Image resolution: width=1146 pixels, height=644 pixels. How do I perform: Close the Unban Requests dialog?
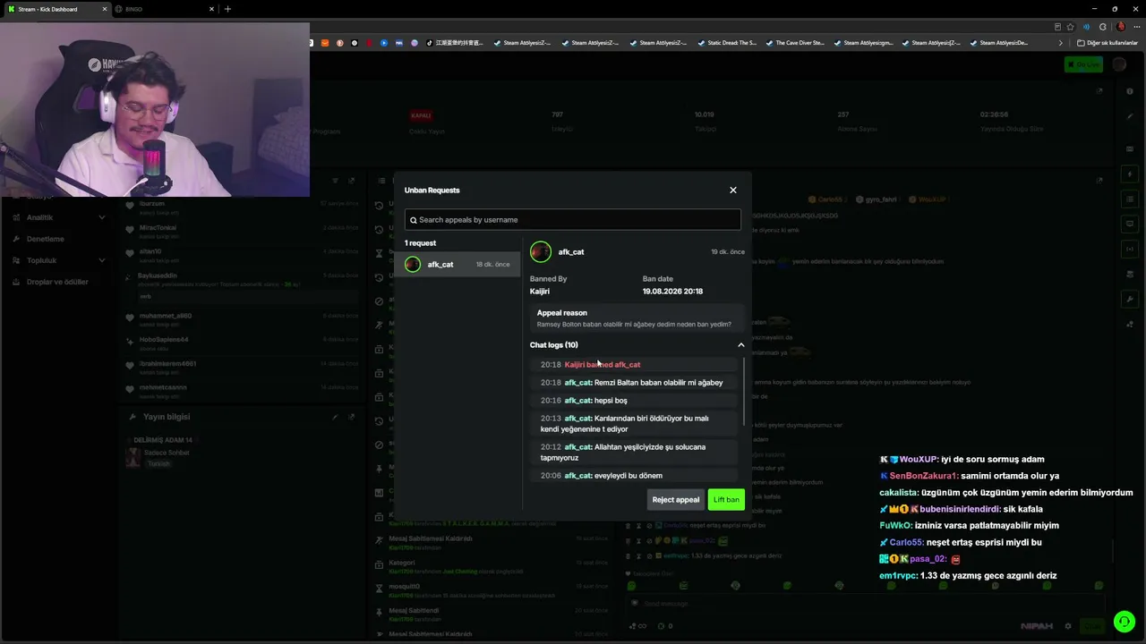click(732, 190)
